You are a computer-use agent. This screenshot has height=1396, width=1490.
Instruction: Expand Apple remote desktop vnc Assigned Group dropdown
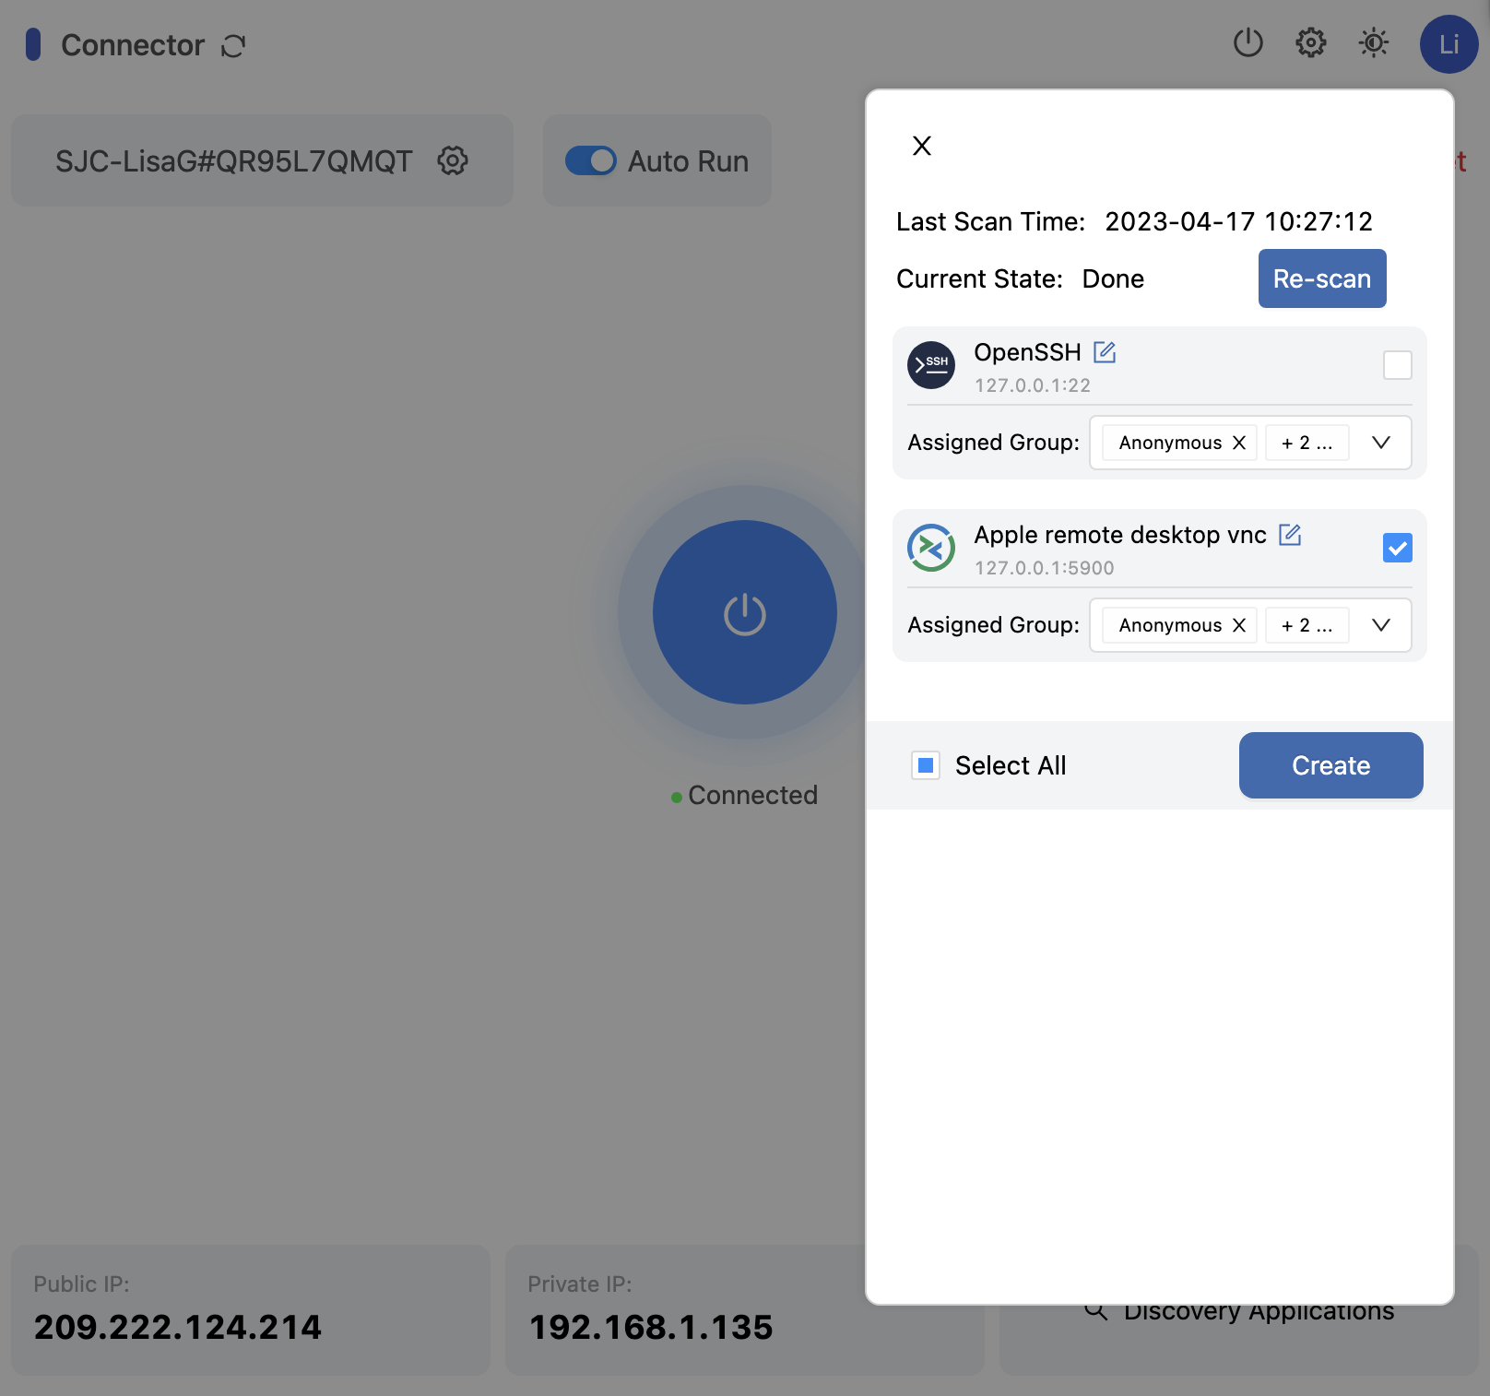1381,625
